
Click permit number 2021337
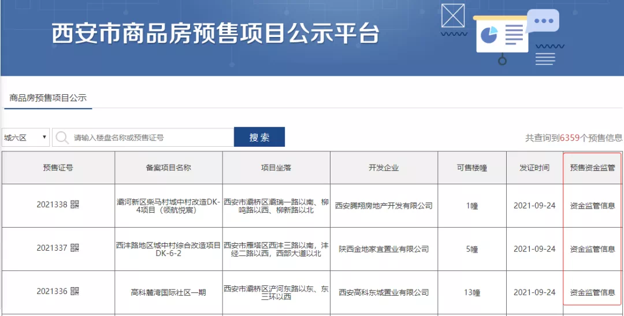pyautogui.click(x=53, y=248)
